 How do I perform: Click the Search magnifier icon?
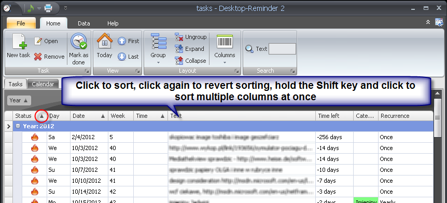coord(249,49)
